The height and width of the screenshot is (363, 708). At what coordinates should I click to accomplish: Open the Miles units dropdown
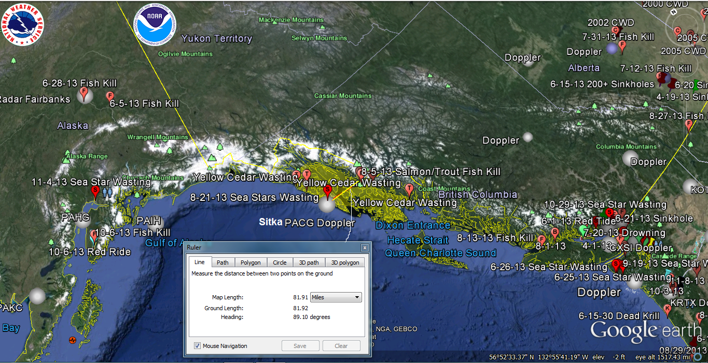coord(336,297)
